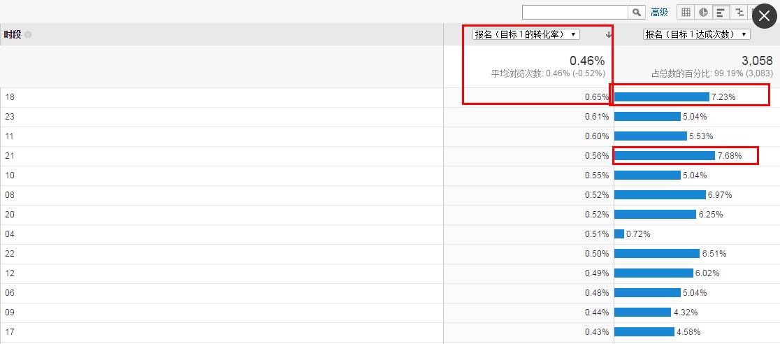Viewport: 780px width, 344px height.
Task: Click the short bar for 0.72%
Action: click(619, 234)
